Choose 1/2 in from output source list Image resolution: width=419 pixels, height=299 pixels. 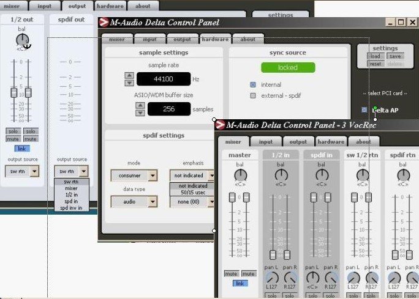pos(71,194)
